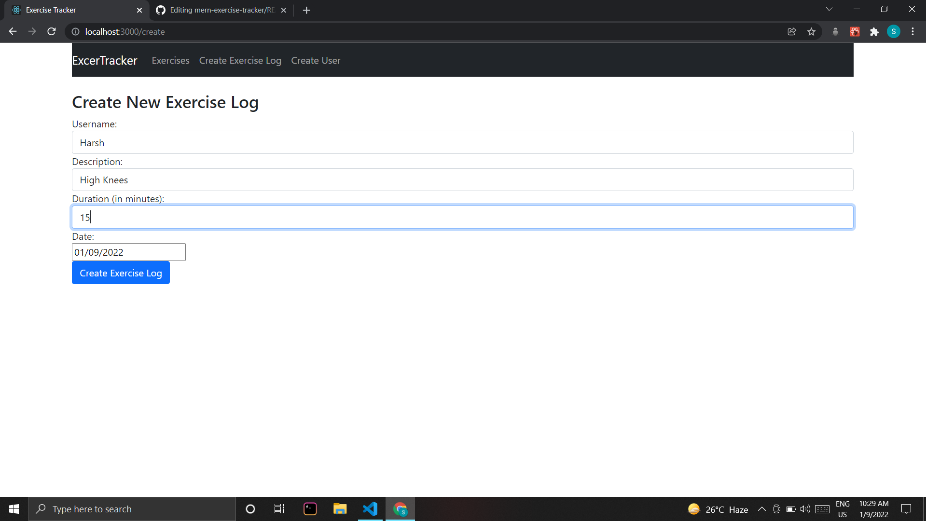The image size is (926, 521).
Task: Bookmark this page with the star icon
Action: click(812, 31)
